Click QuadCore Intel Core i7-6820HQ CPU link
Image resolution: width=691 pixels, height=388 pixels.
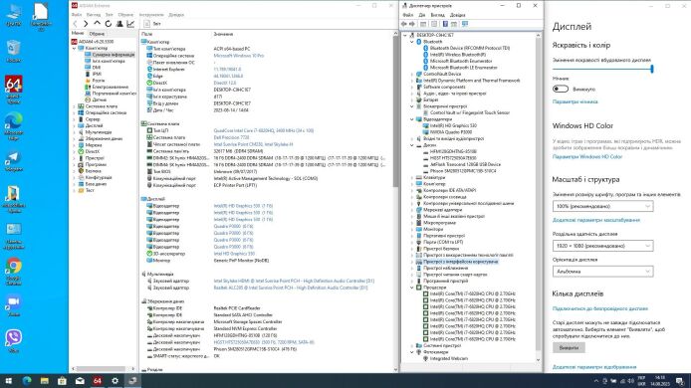264,130
